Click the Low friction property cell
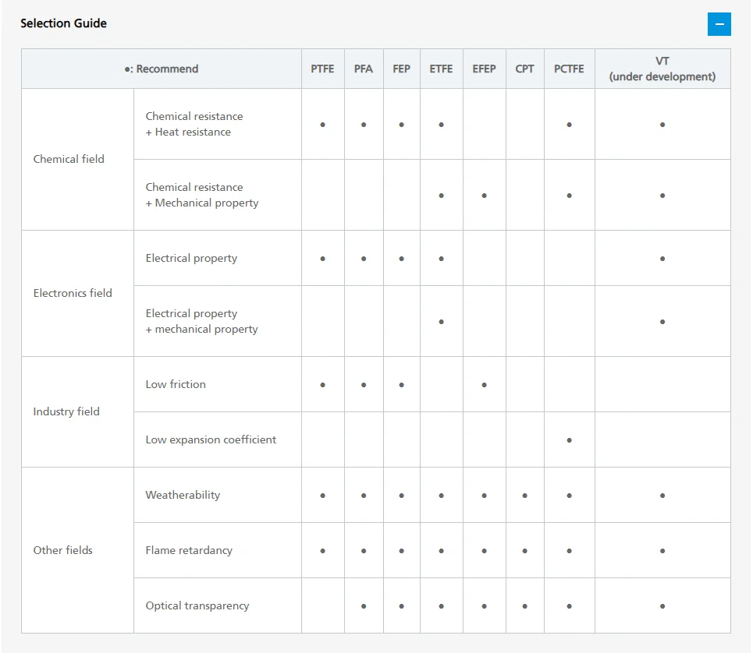This screenshot has height=653, width=753. (x=176, y=384)
